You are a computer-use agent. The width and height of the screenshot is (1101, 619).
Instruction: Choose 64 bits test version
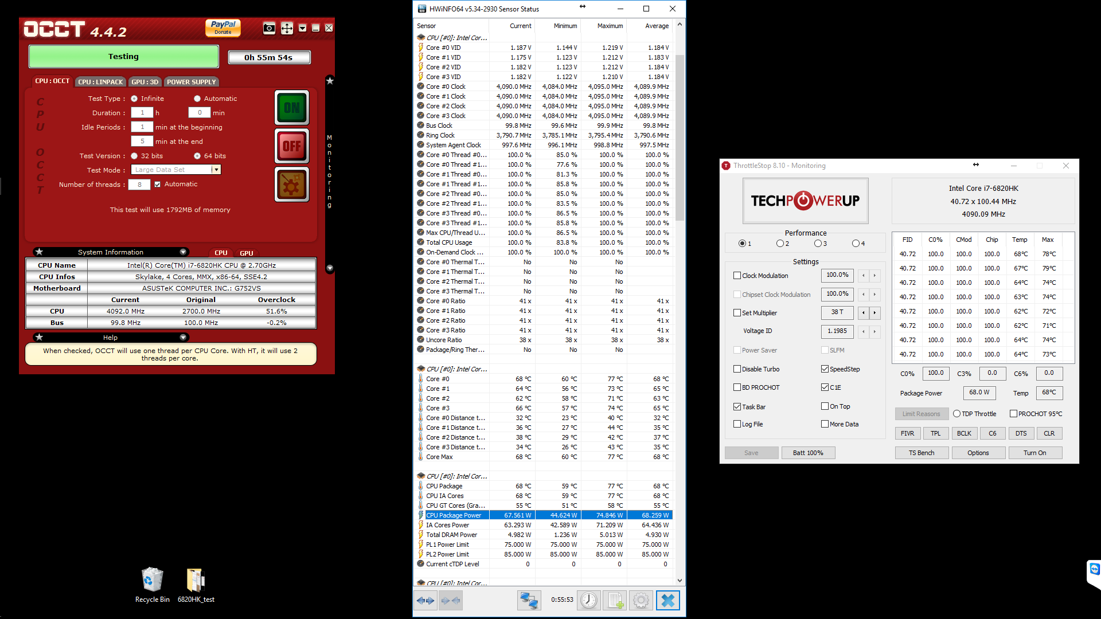(x=197, y=156)
